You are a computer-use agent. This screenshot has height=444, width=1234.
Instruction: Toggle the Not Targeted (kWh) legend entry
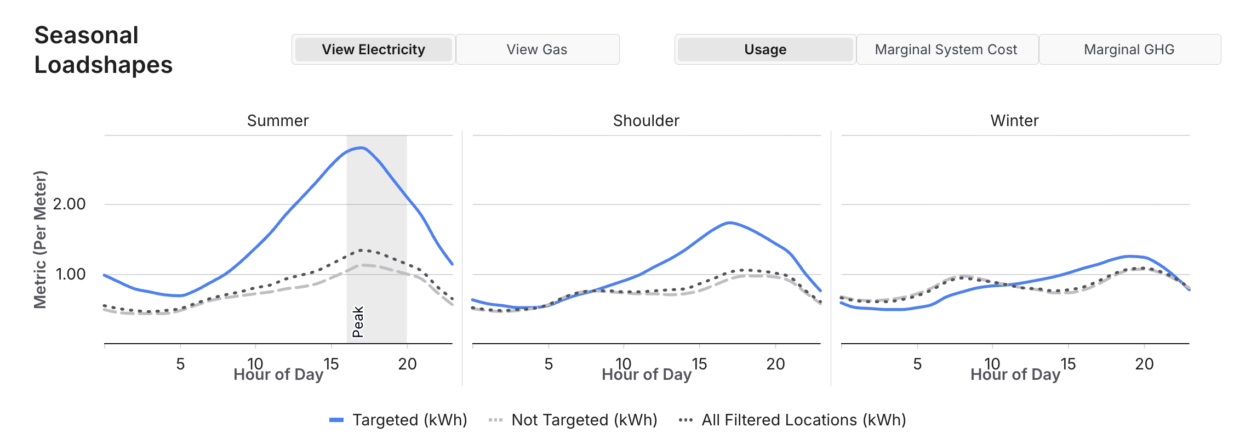coord(584,420)
